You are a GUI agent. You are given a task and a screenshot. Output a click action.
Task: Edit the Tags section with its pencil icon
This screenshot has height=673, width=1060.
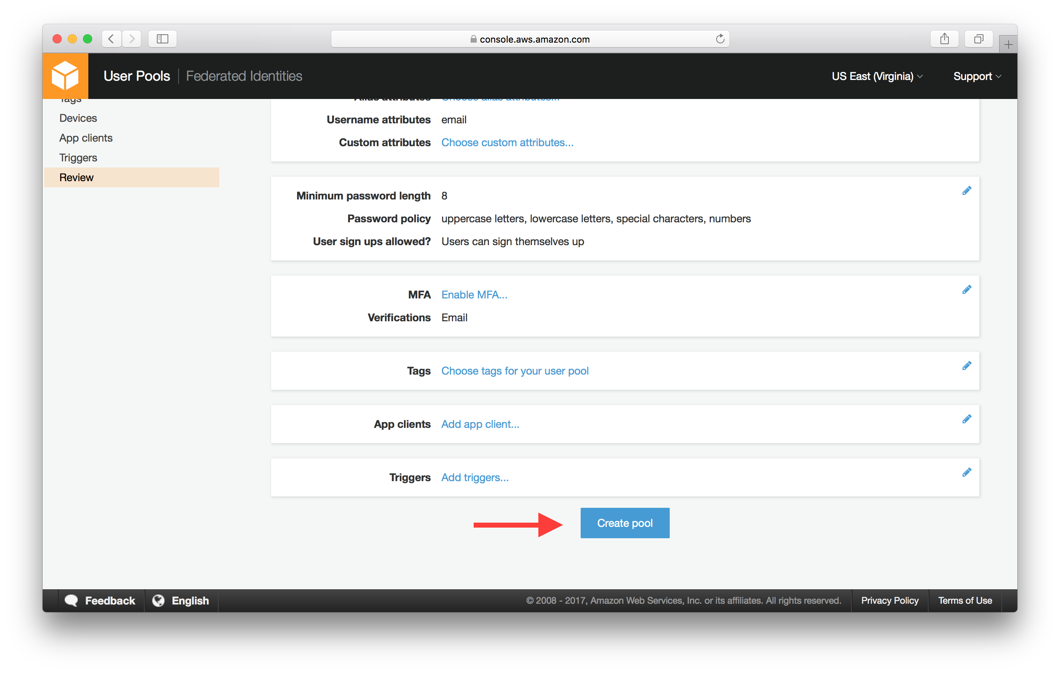click(x=966, y=366)
